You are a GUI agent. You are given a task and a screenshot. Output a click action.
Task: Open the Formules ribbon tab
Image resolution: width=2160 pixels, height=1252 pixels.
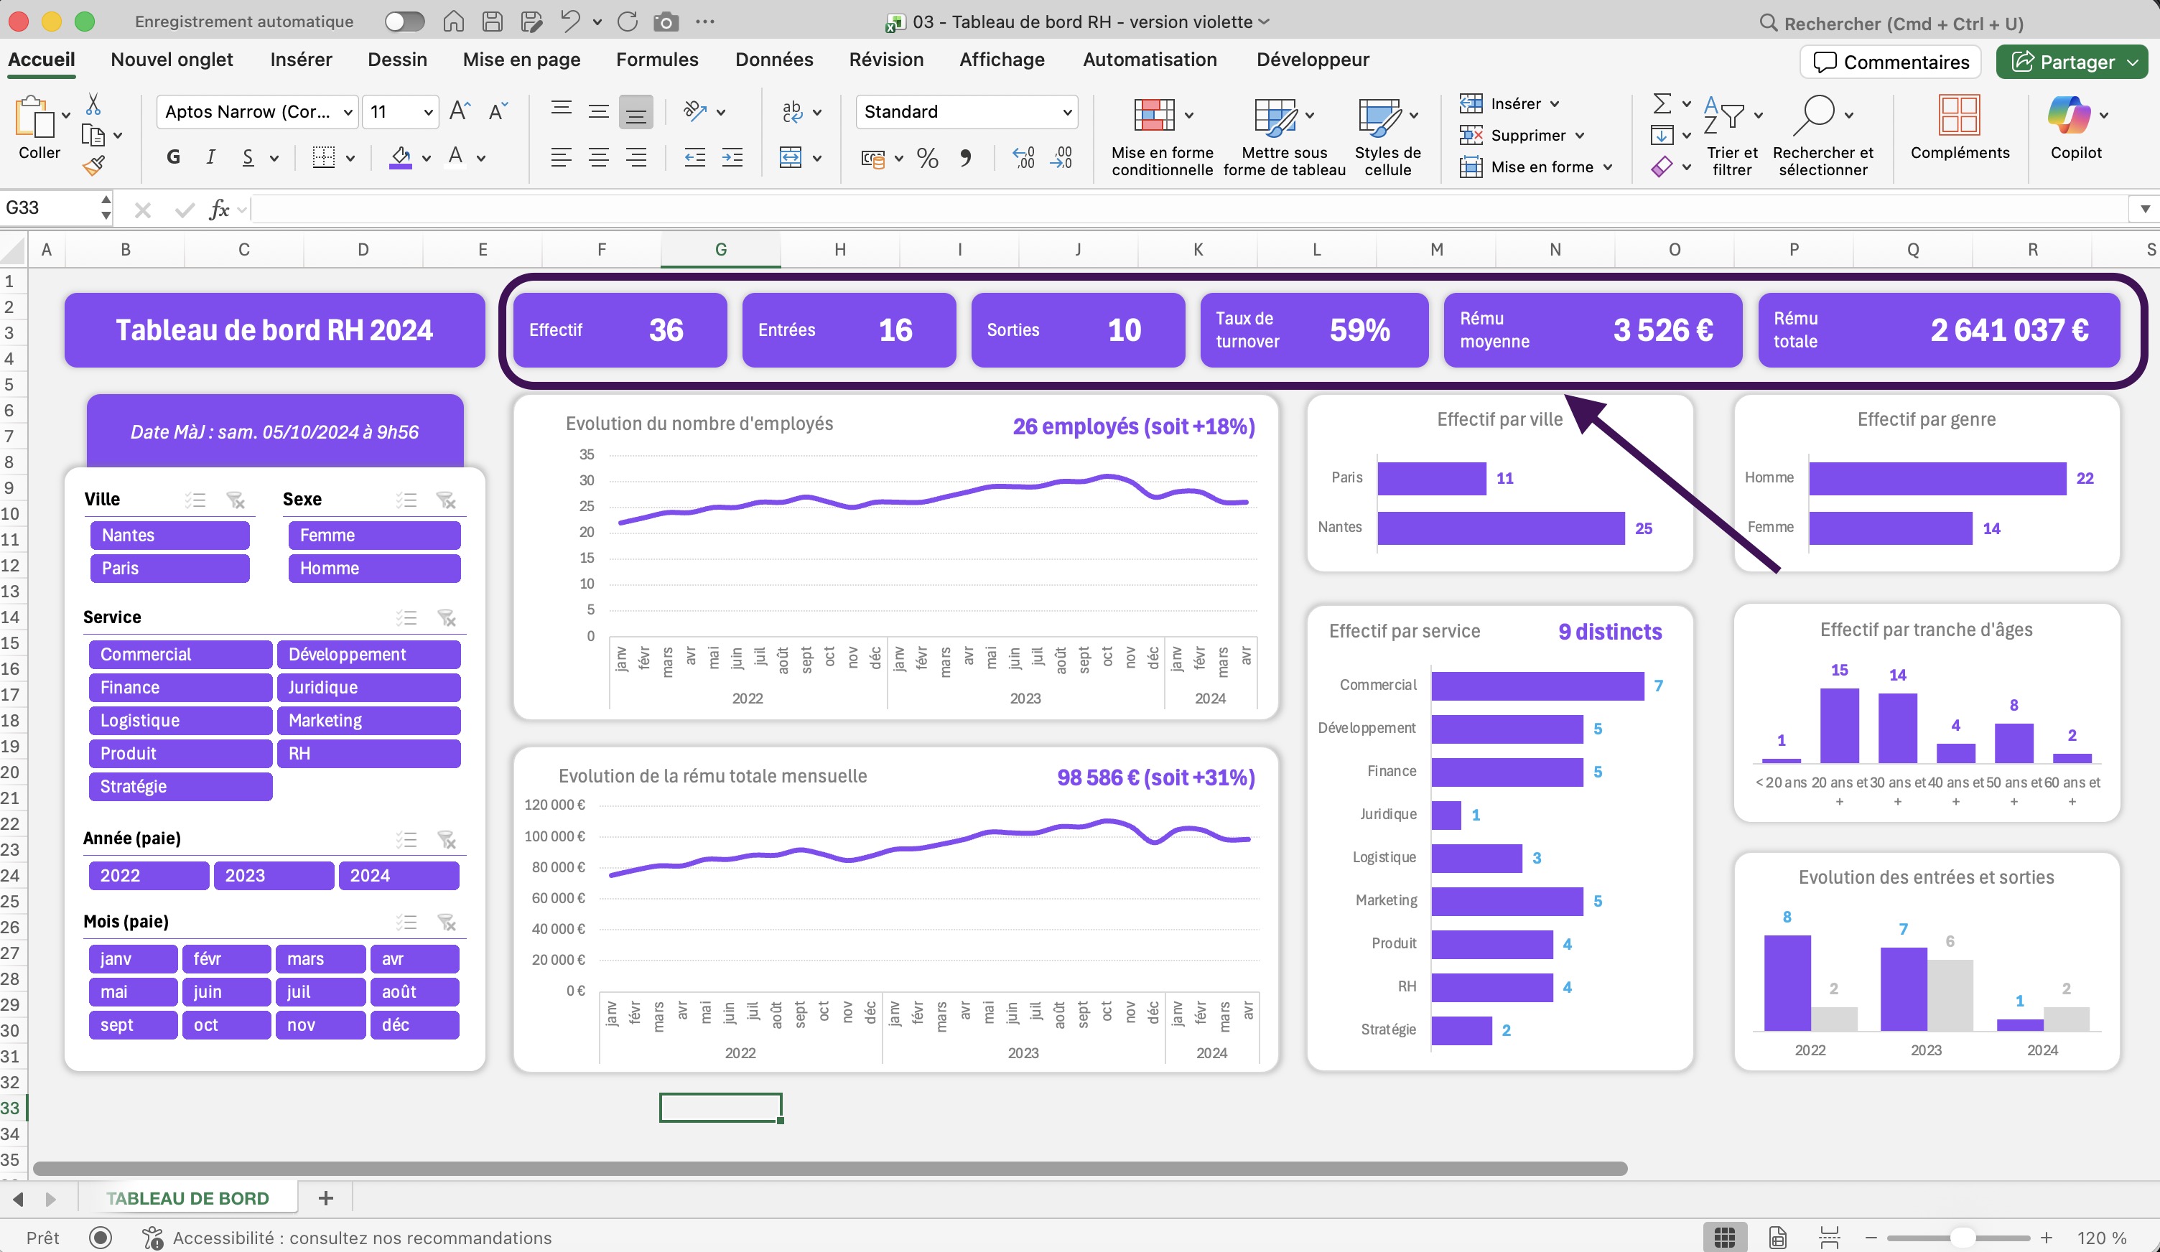coord(656,59)
